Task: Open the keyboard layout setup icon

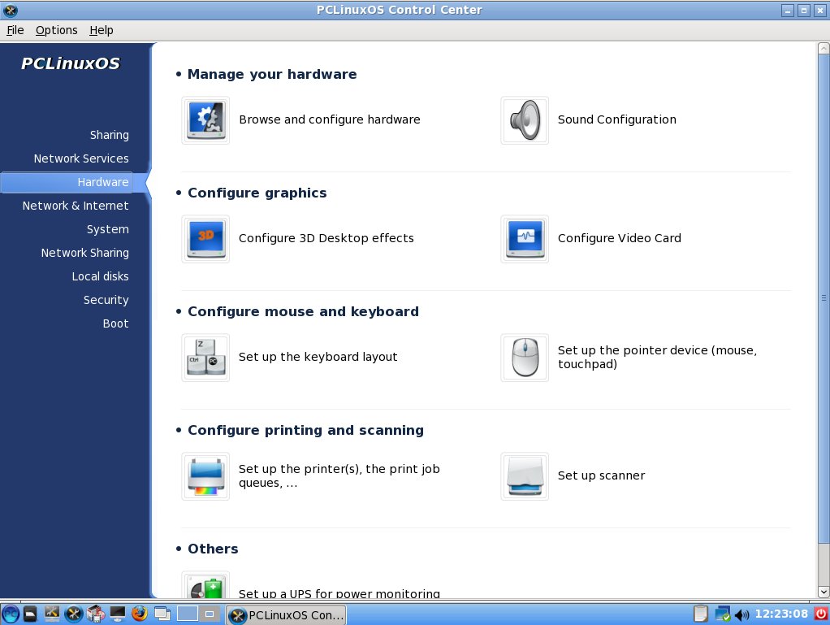Action: [x=205, y=358]
